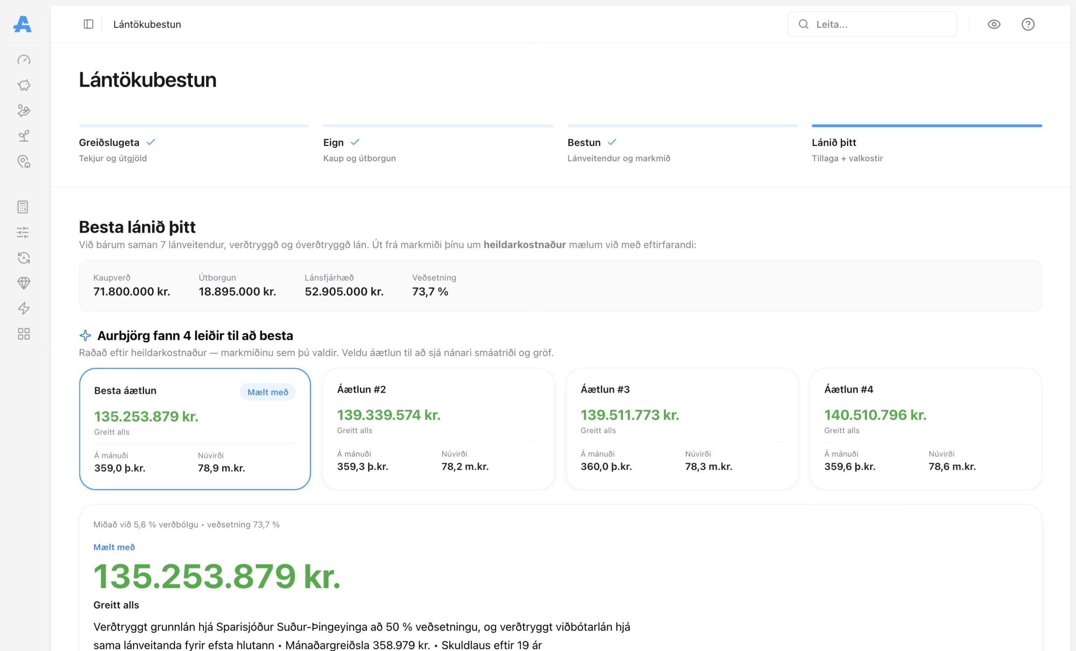Click the Eign checkmark icon
Image resolution: width=1076 pixels, height=651 pixels.
tap(355, 142)
